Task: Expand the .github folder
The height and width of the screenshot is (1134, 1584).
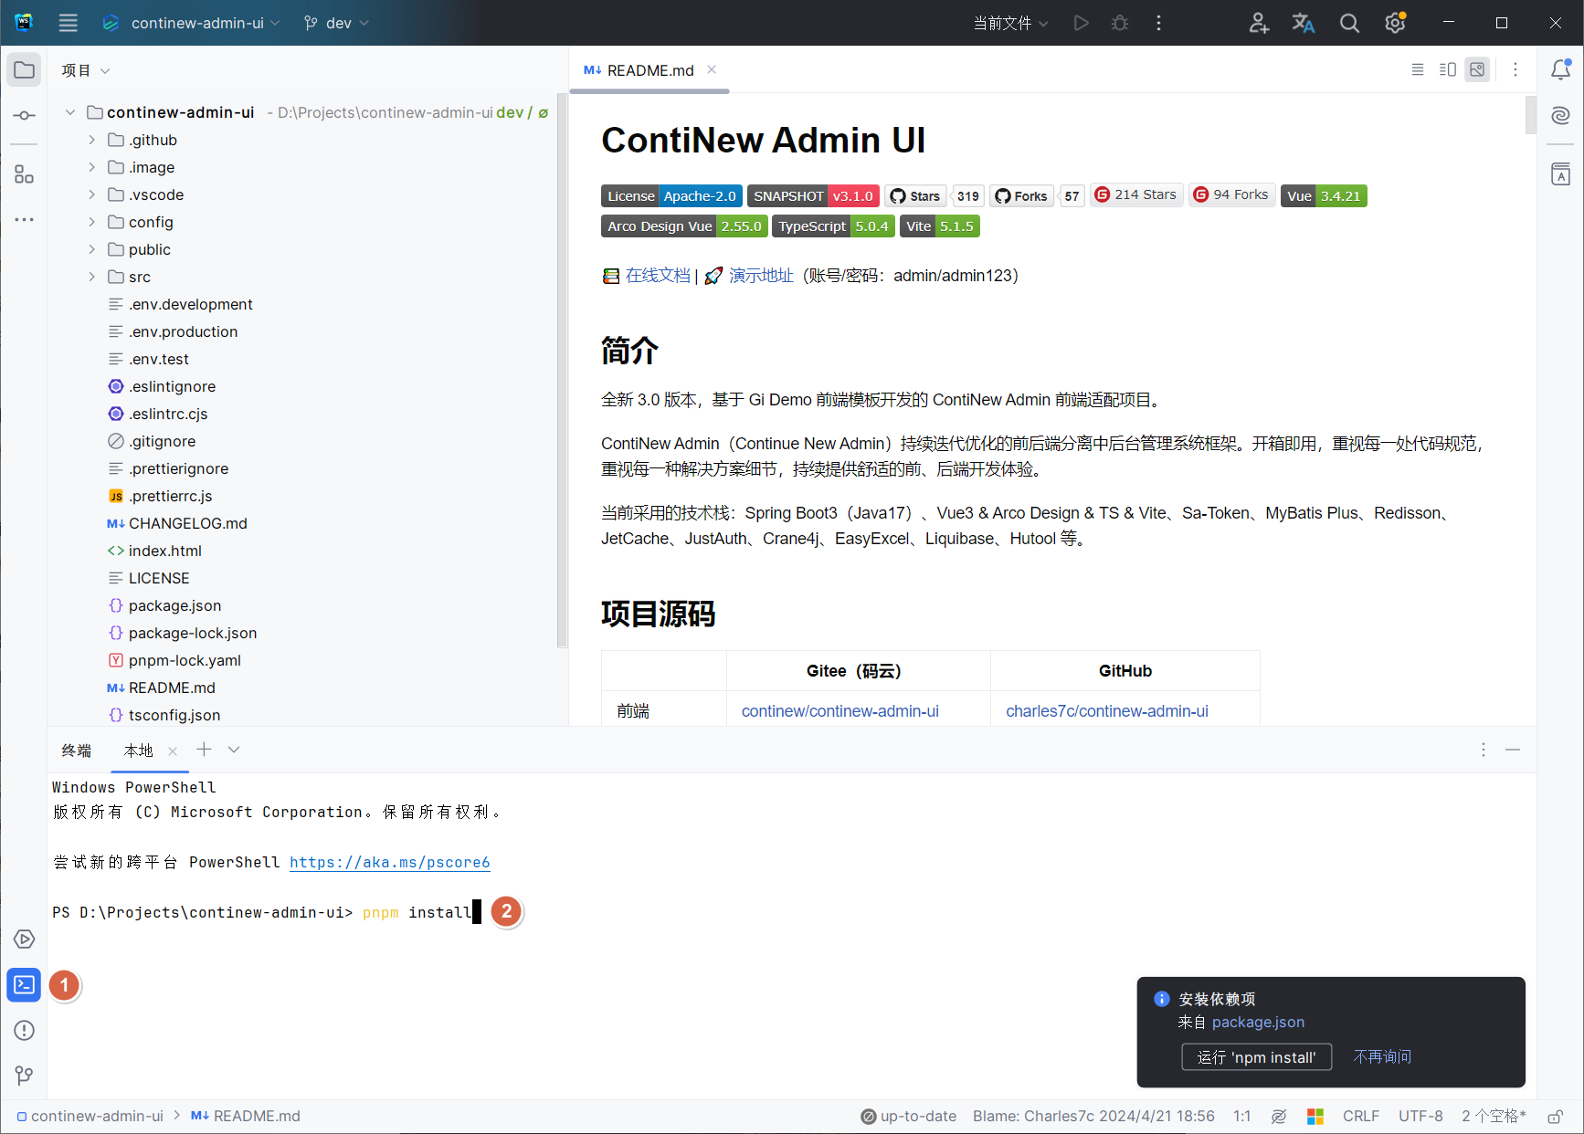Action: click(x=91, y=140)
